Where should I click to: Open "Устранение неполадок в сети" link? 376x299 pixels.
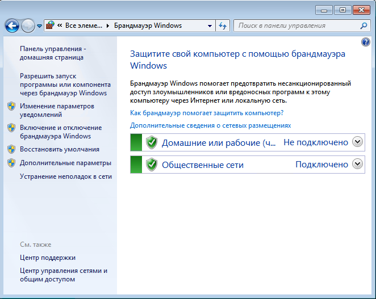click(x=66, y=176)
